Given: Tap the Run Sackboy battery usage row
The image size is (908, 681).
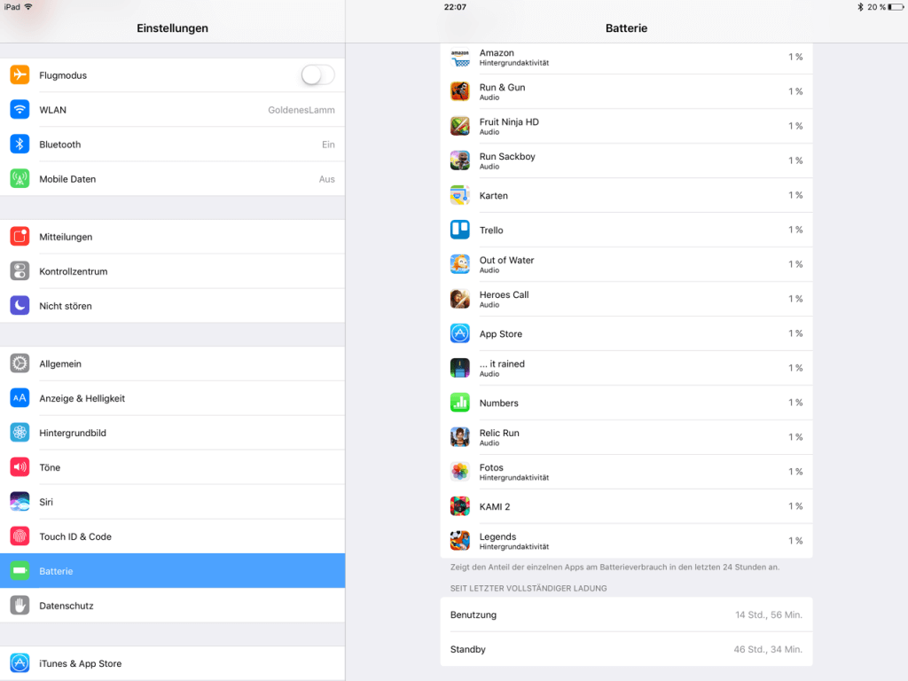Looking at the screenshot, I should pyautogui.click(x=626, y=160).
